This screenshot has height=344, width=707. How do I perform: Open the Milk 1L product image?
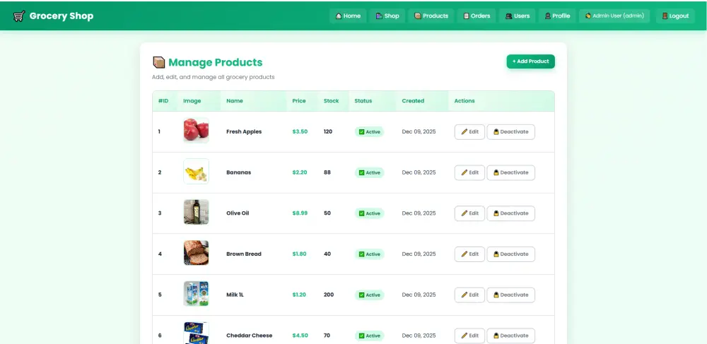pyautogui.click(x=196, y=294)
